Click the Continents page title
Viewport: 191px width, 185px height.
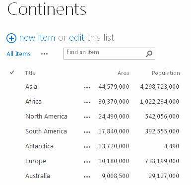47,9
